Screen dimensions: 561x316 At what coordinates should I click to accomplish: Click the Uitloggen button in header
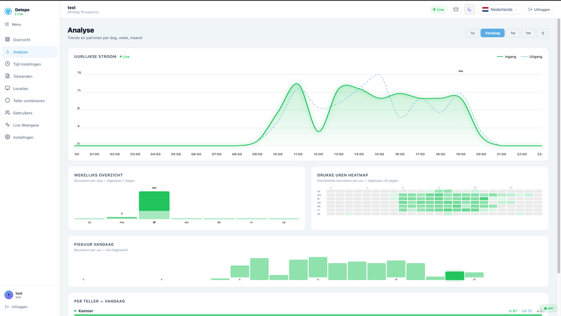point(539,9)
